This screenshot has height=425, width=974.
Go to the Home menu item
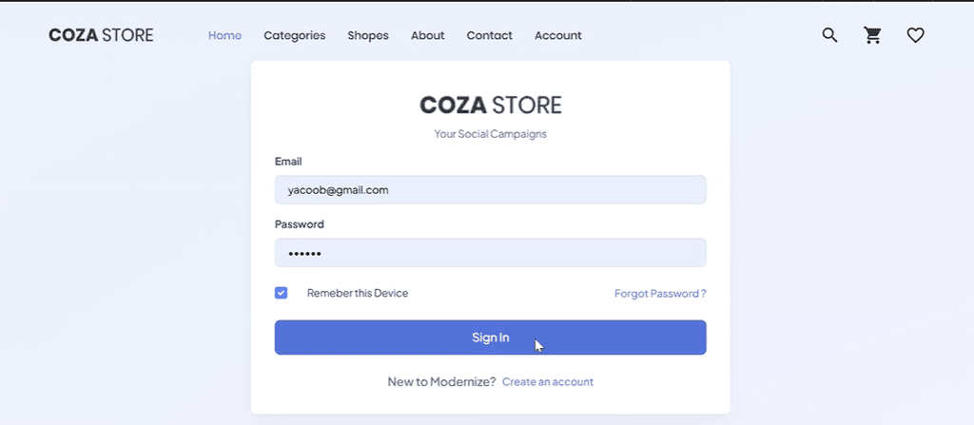pyautogui.click(x=224, y=35)
